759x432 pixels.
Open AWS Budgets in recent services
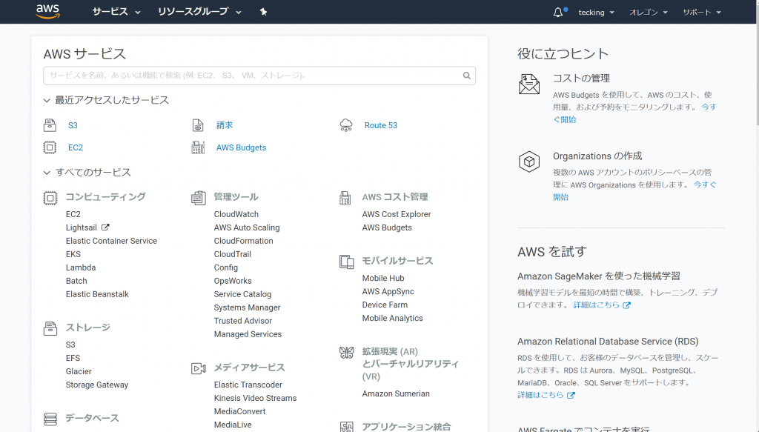click(x=241, y=147)
